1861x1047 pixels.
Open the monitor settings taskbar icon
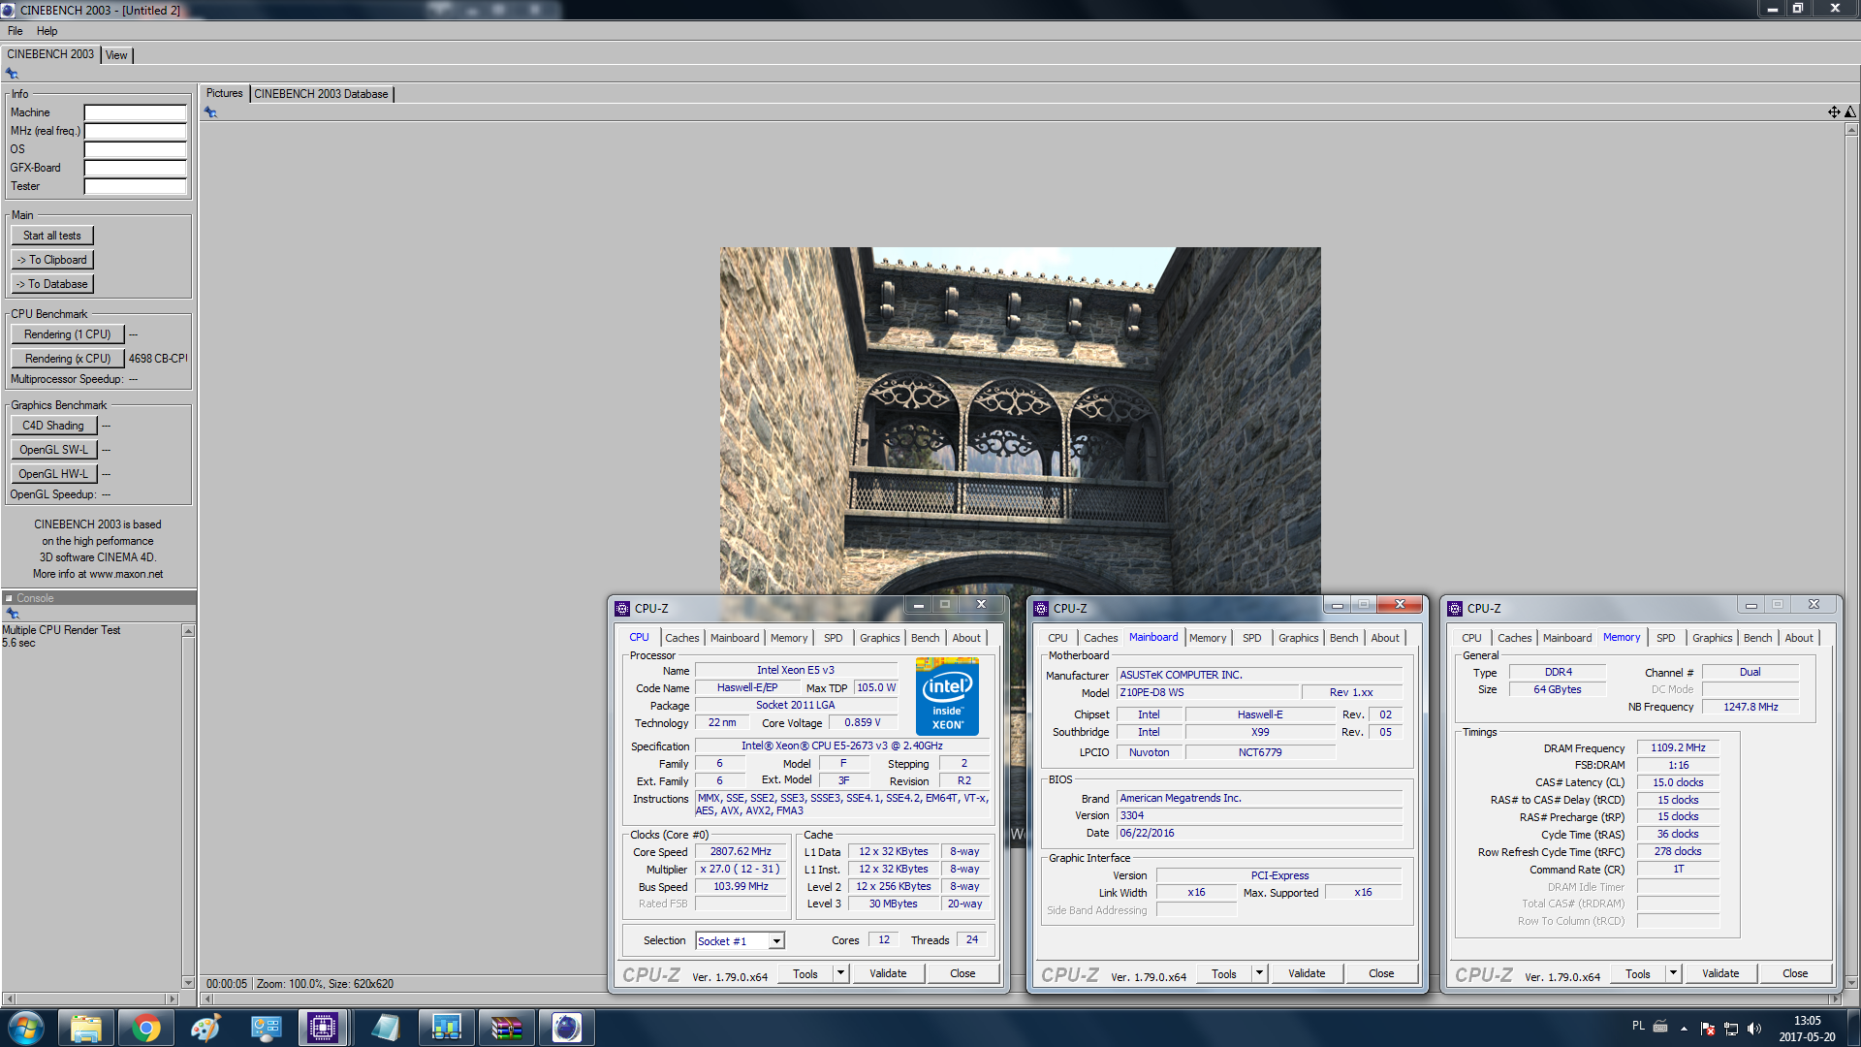tap(266, 1028)
